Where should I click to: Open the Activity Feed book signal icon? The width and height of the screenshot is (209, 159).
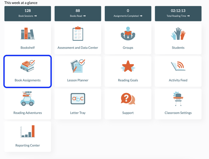point(178,66)
